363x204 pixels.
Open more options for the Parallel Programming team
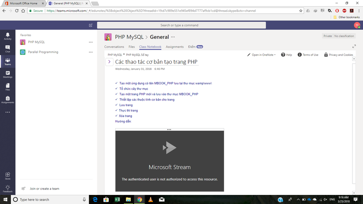coord(91,52)
